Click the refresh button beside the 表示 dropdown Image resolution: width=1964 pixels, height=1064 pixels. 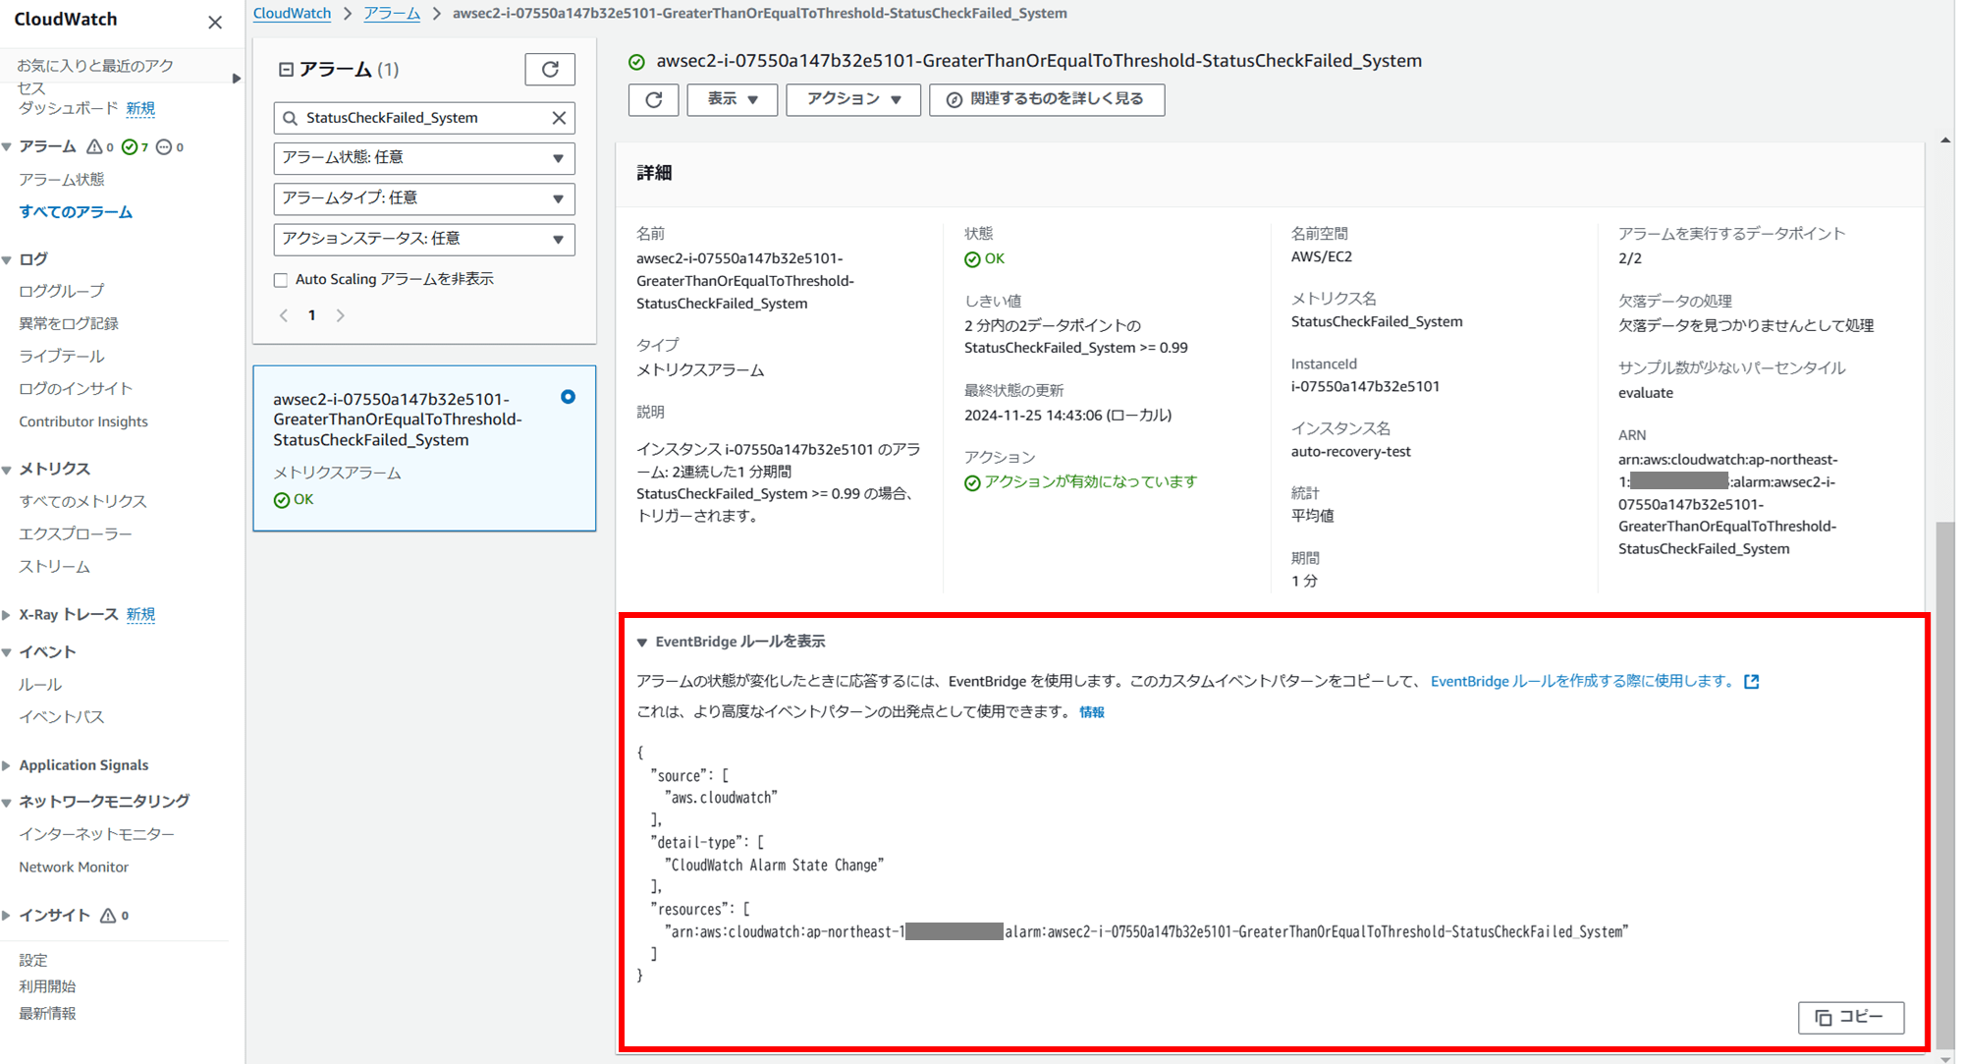click(x=654, y=99)
